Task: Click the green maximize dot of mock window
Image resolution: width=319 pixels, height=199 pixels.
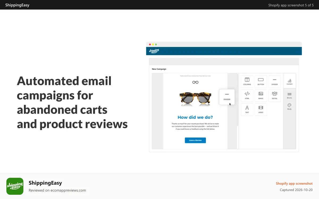Action: [156, 44]
